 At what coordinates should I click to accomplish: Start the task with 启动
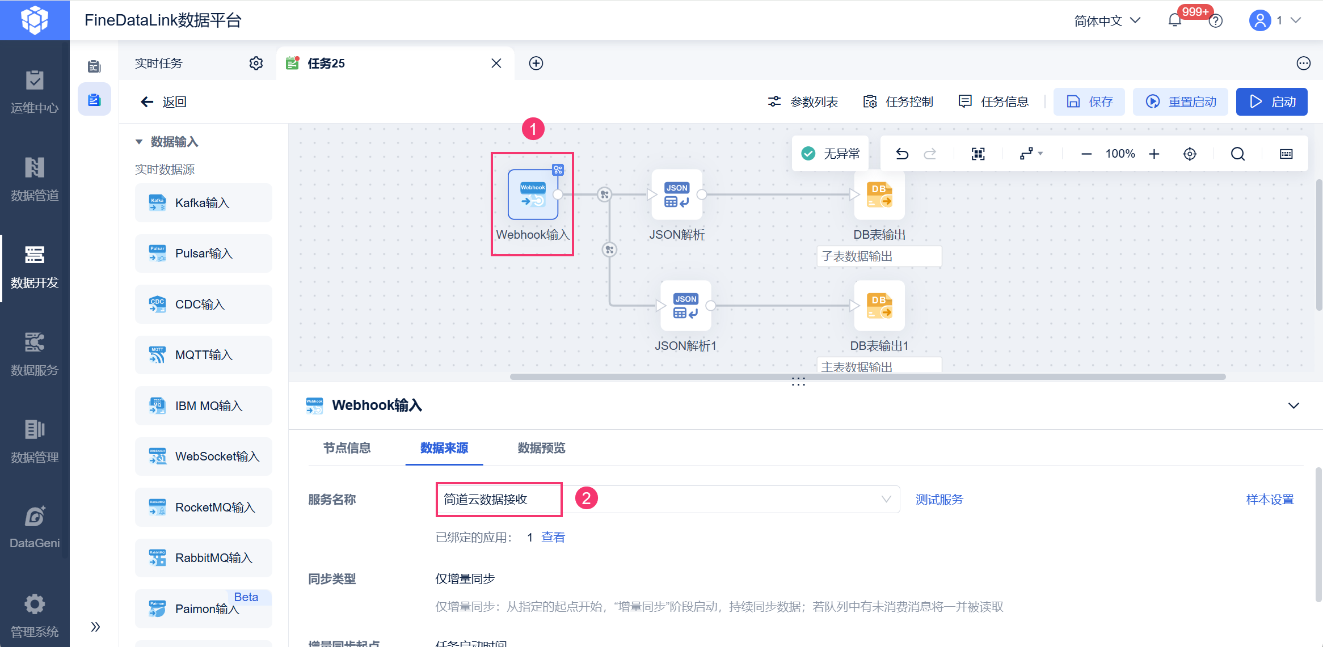pos(1272,102)
